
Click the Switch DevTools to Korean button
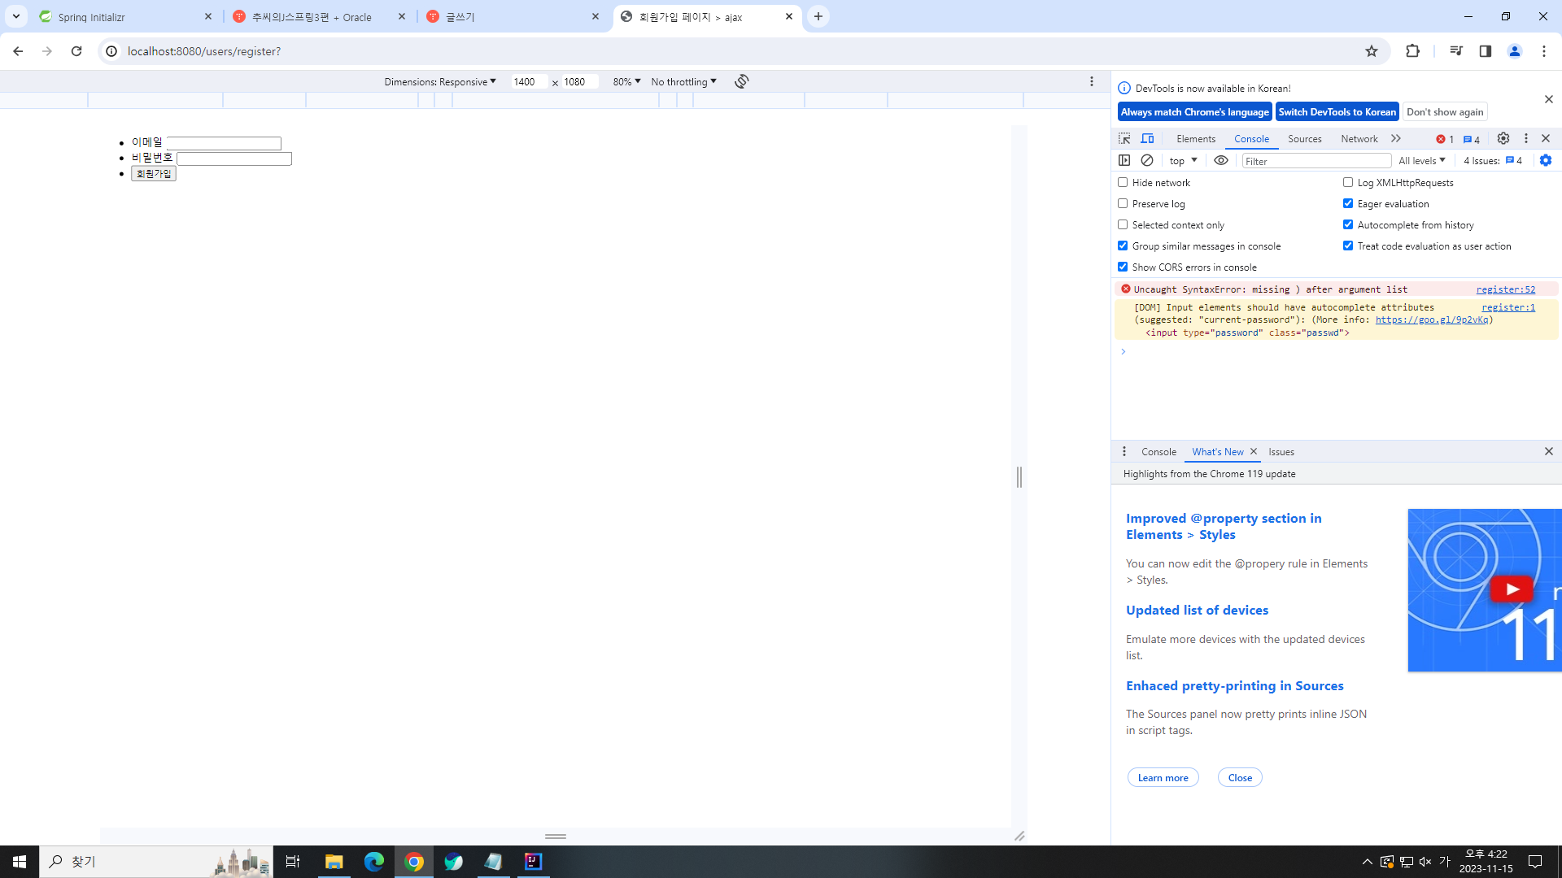pyautogui.click(x=1337, y=112)
